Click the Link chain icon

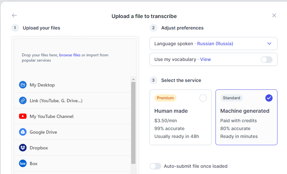[23, 101]
